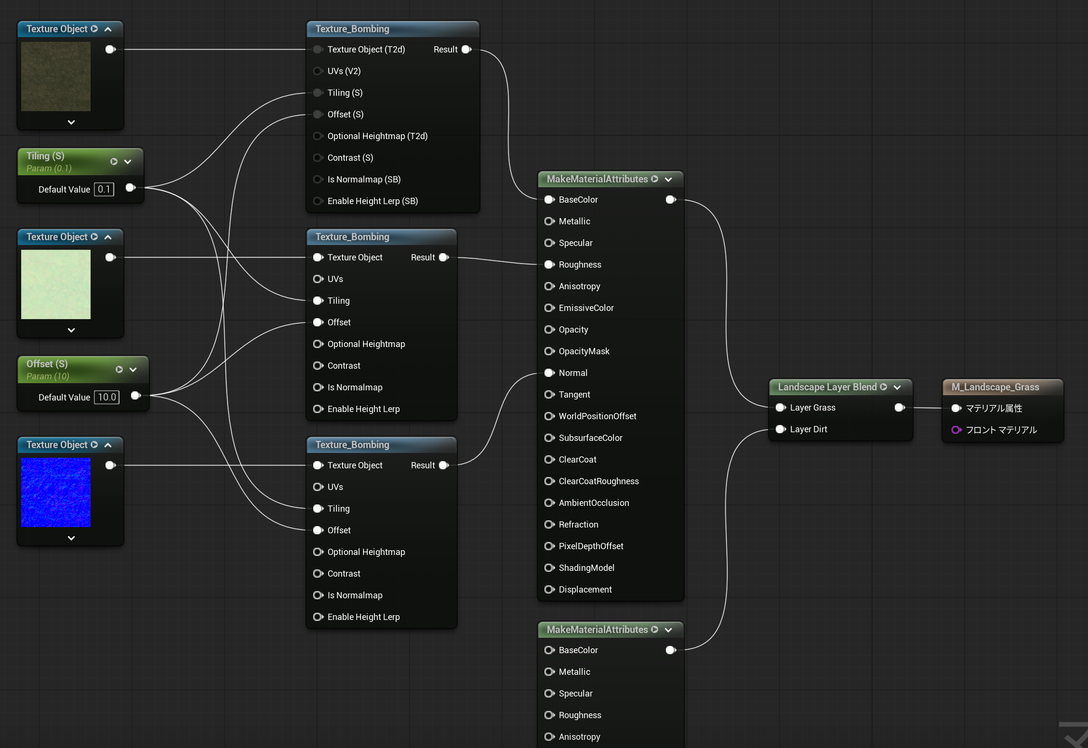Toggle preview icon on Landscape Layer Blend header
This screenshot has height=748, width=1088.
pyautogui.click(x=883, y=387)
